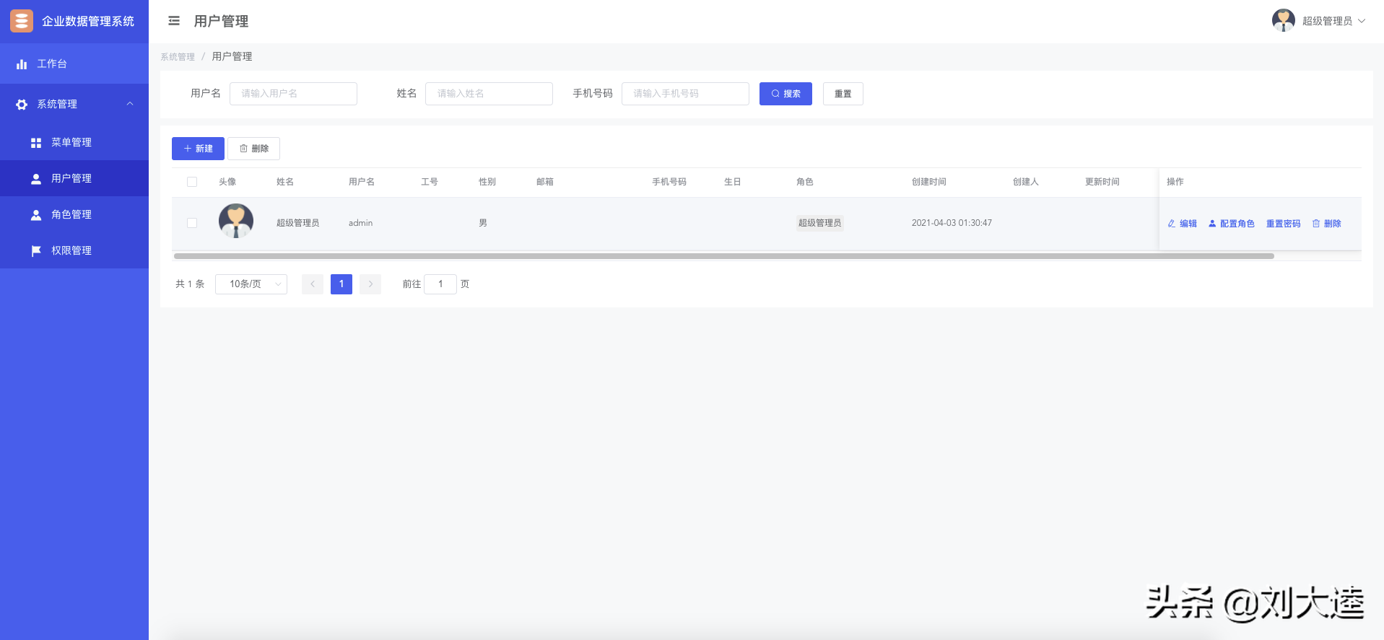Open 角色管理 in the sidebar

71,215
